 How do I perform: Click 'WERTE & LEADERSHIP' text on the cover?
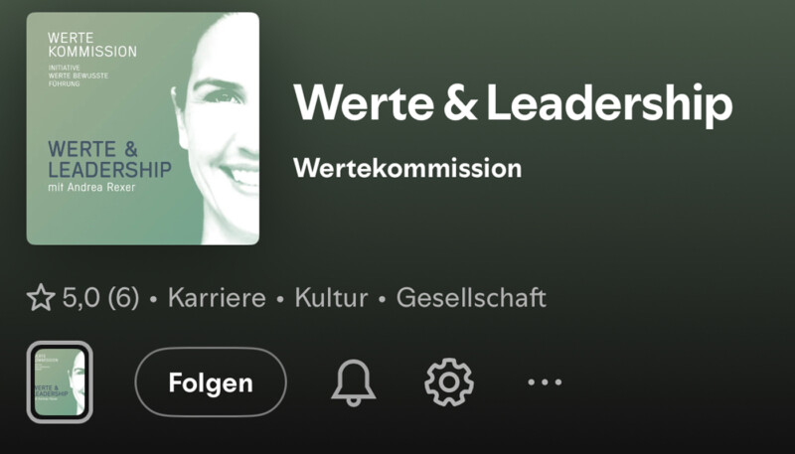tap(109, 160)
